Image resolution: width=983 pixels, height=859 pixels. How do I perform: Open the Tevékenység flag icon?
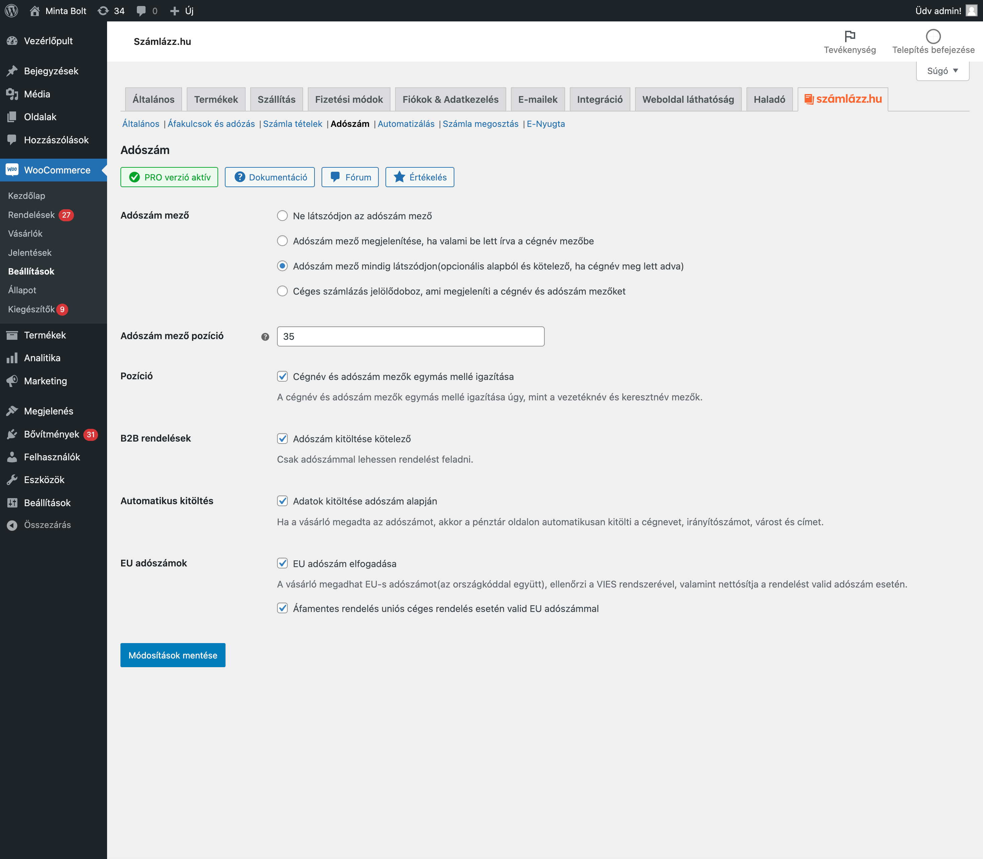[x=850, y=36]
